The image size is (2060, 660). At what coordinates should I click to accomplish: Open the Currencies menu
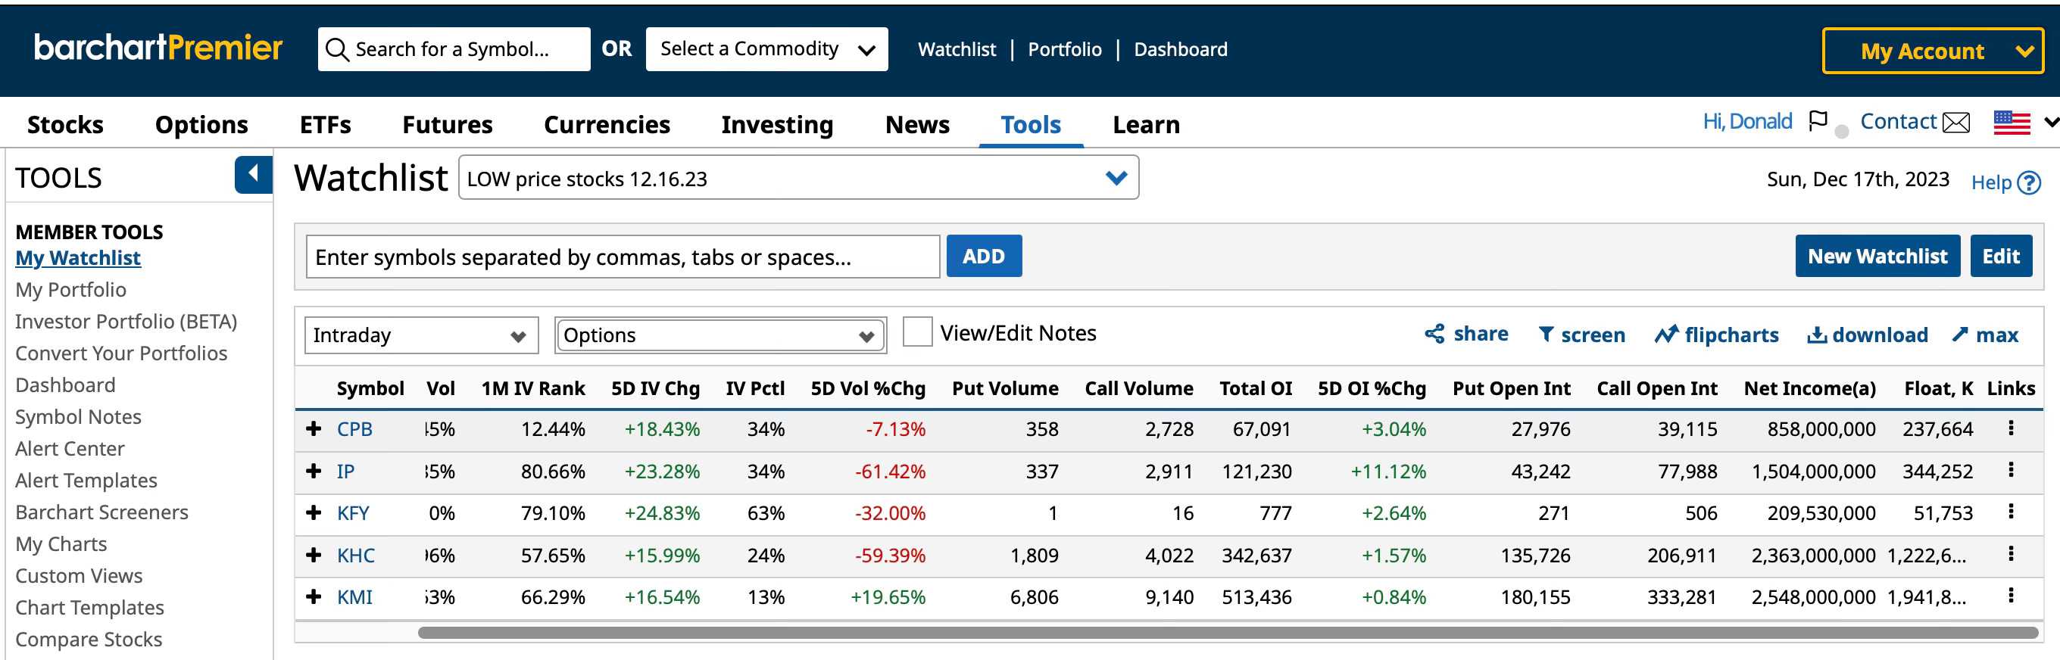click(607, 124)
